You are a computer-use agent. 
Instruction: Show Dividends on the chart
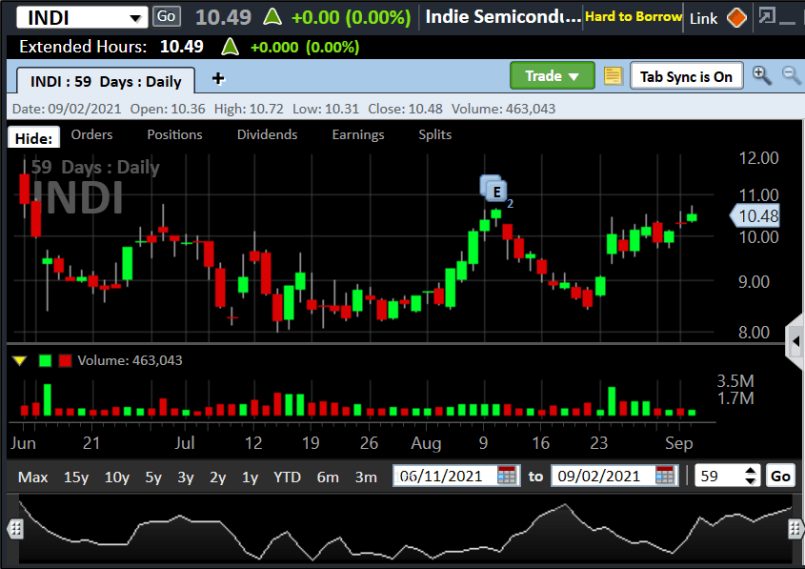tap(267, 134)
